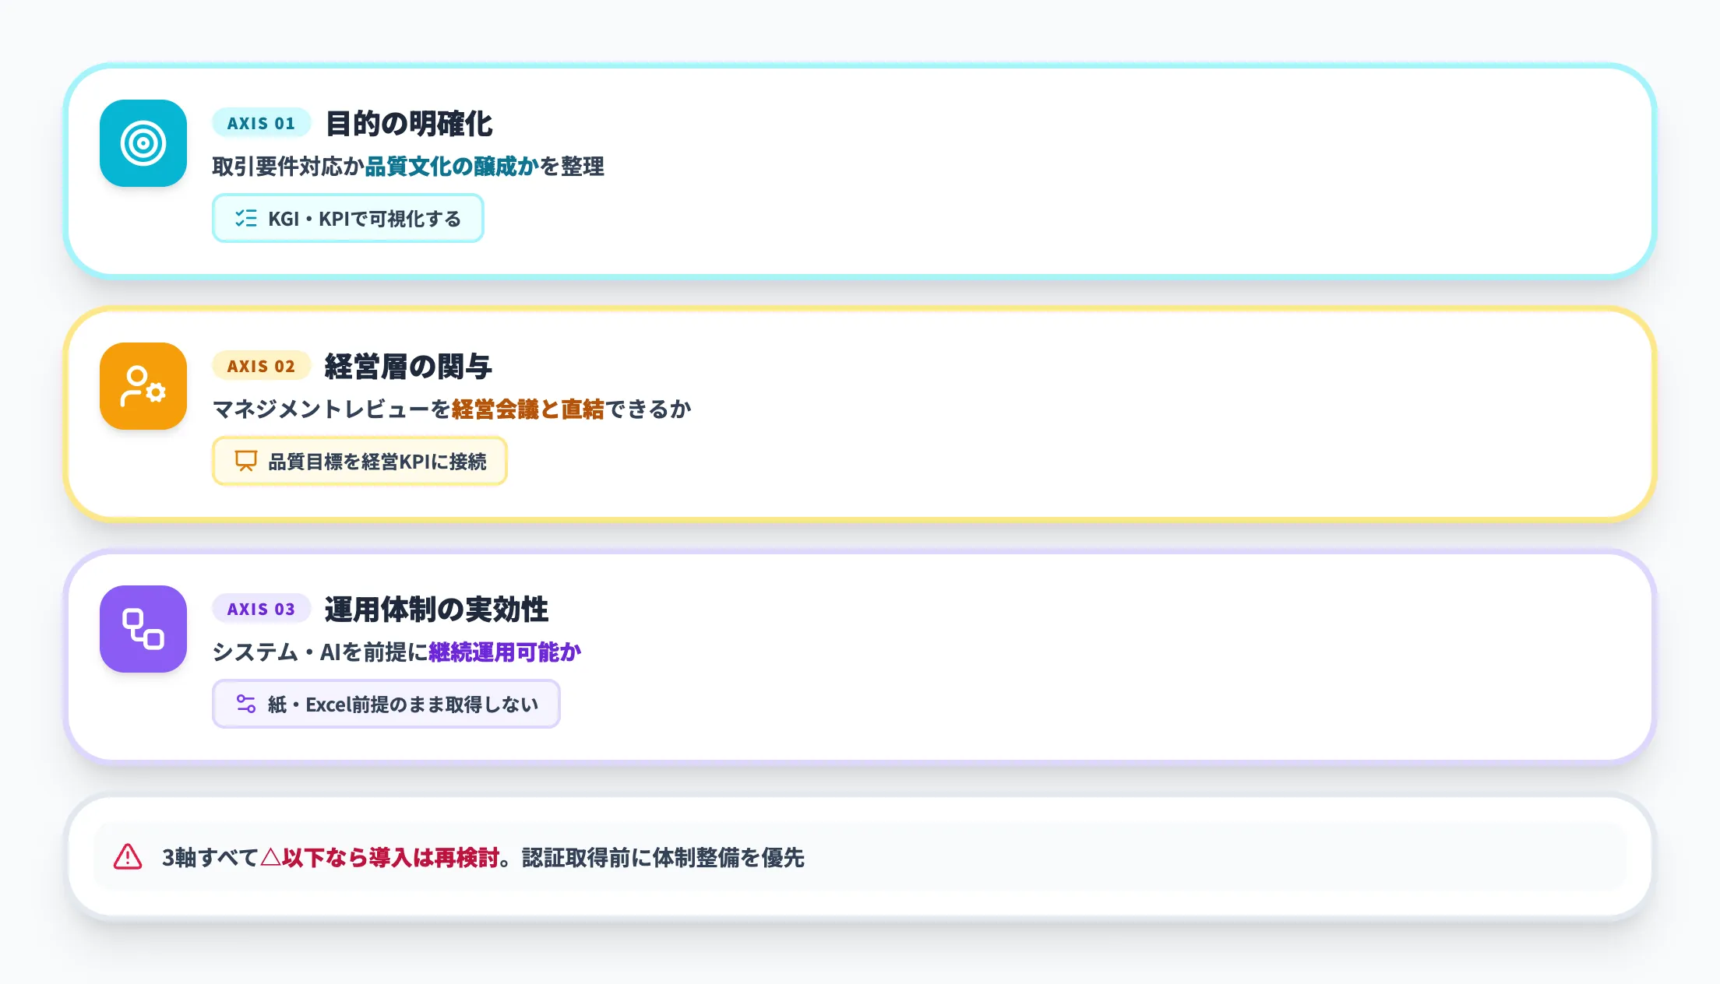Click the red warning triangle icon
The width and height of the screenshot is (1720, 984).
[128, 857]
